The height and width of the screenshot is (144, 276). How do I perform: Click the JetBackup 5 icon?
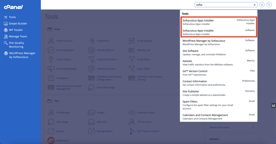pyautogui.click(x=51, y=141)
